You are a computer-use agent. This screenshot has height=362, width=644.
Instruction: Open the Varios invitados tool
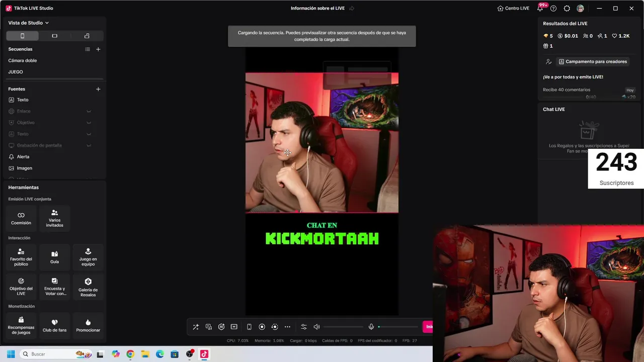pyautogui.click(x=54, y=218)
